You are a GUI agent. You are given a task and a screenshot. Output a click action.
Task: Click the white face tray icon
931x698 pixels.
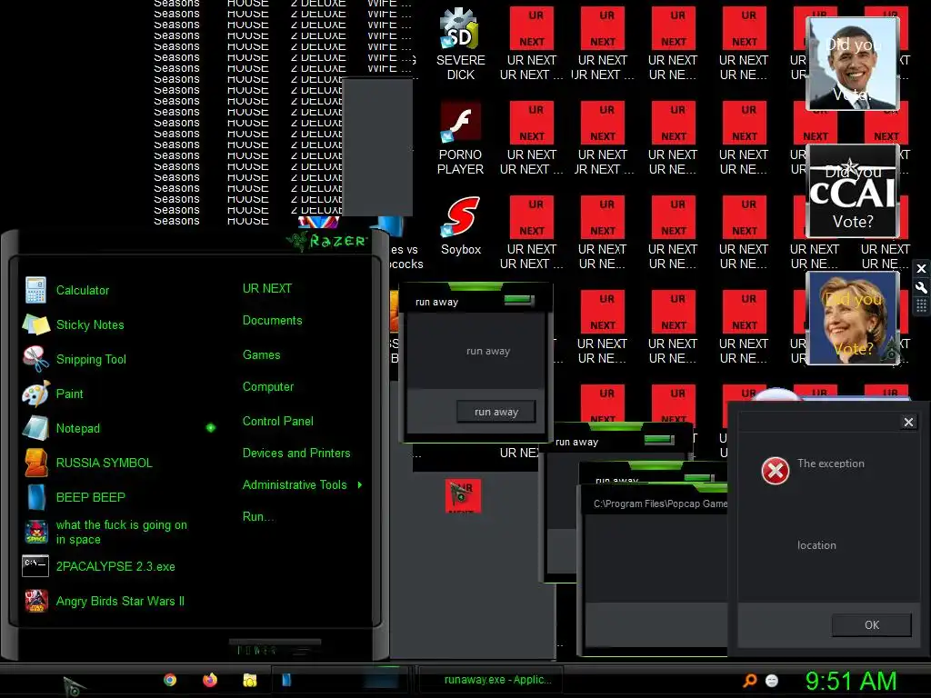pyautogui.click(x=772, y=680)
